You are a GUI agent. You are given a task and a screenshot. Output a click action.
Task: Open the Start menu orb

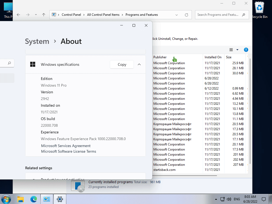click(6, 199)
